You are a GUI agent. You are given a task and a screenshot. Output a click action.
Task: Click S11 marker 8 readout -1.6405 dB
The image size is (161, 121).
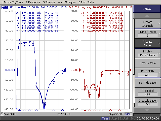click(x=116, y=31)
